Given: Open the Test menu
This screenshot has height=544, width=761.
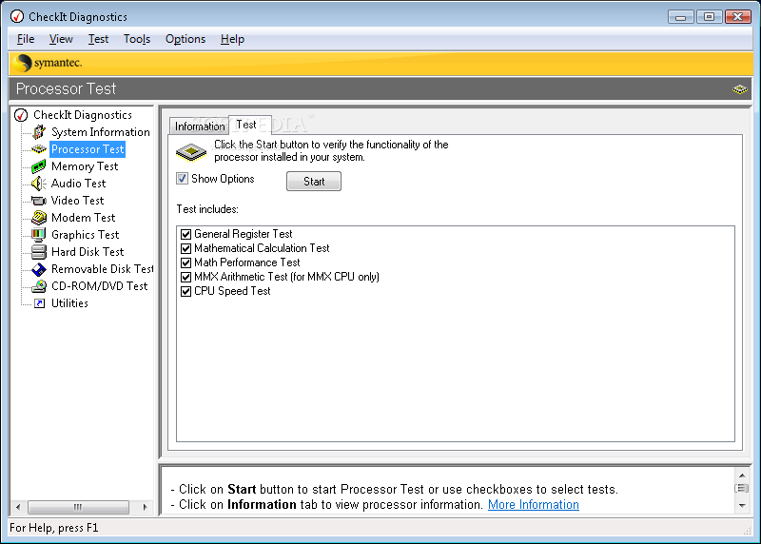Looking at the screenshot, I should pos(99,39).
